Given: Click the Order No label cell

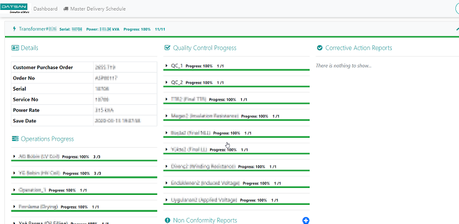Looking at the screenshot, I should [x=52, y=78].
